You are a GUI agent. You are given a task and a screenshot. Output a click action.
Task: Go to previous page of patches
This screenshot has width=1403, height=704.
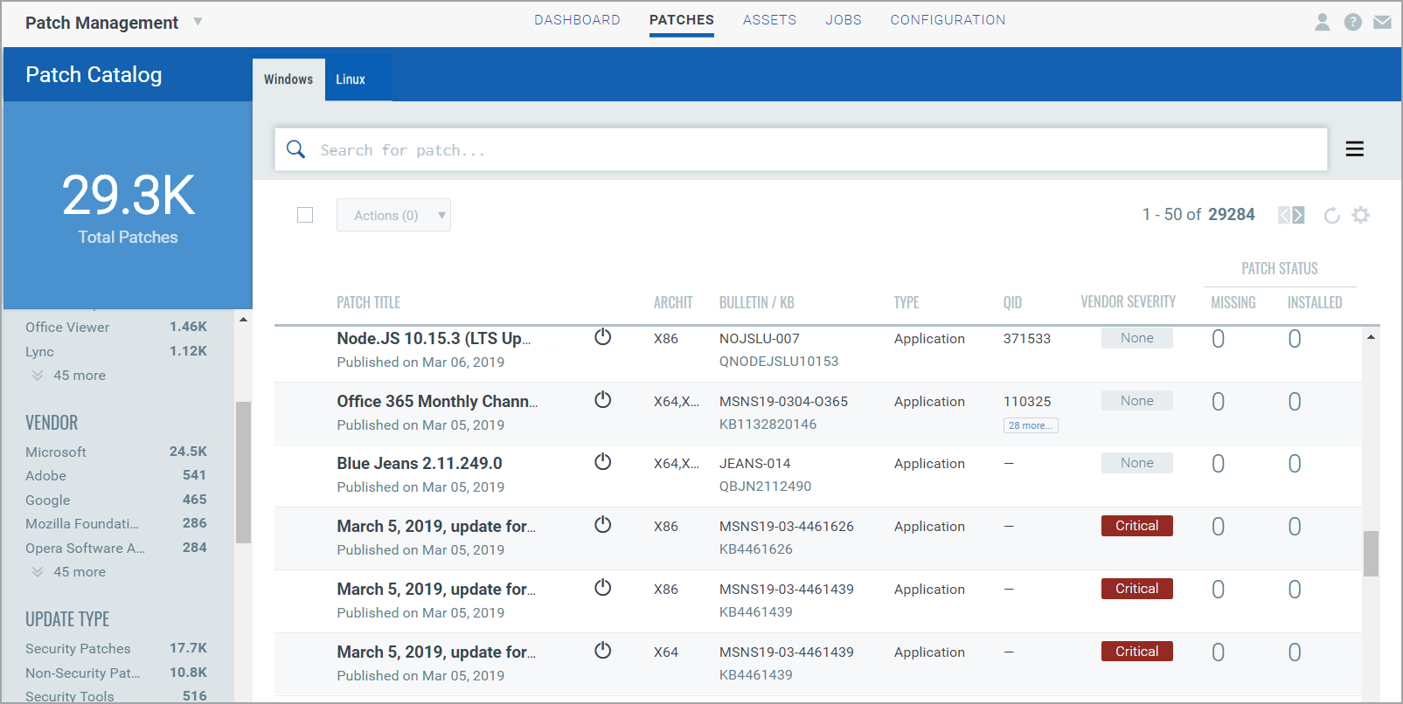(x=1284, y=215)
